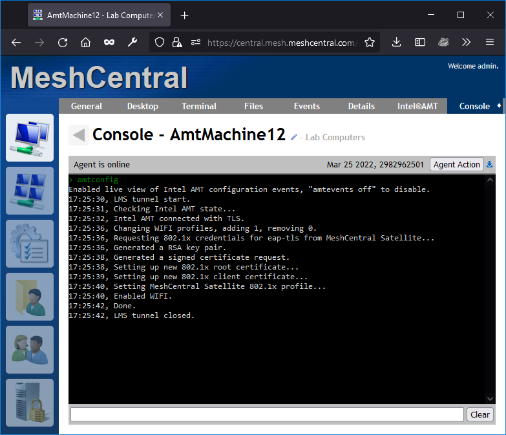This screenshot has height=435, width=506.
Task: Open the gear and checklist sidebar icon
Action: click(x=30, y=244)
